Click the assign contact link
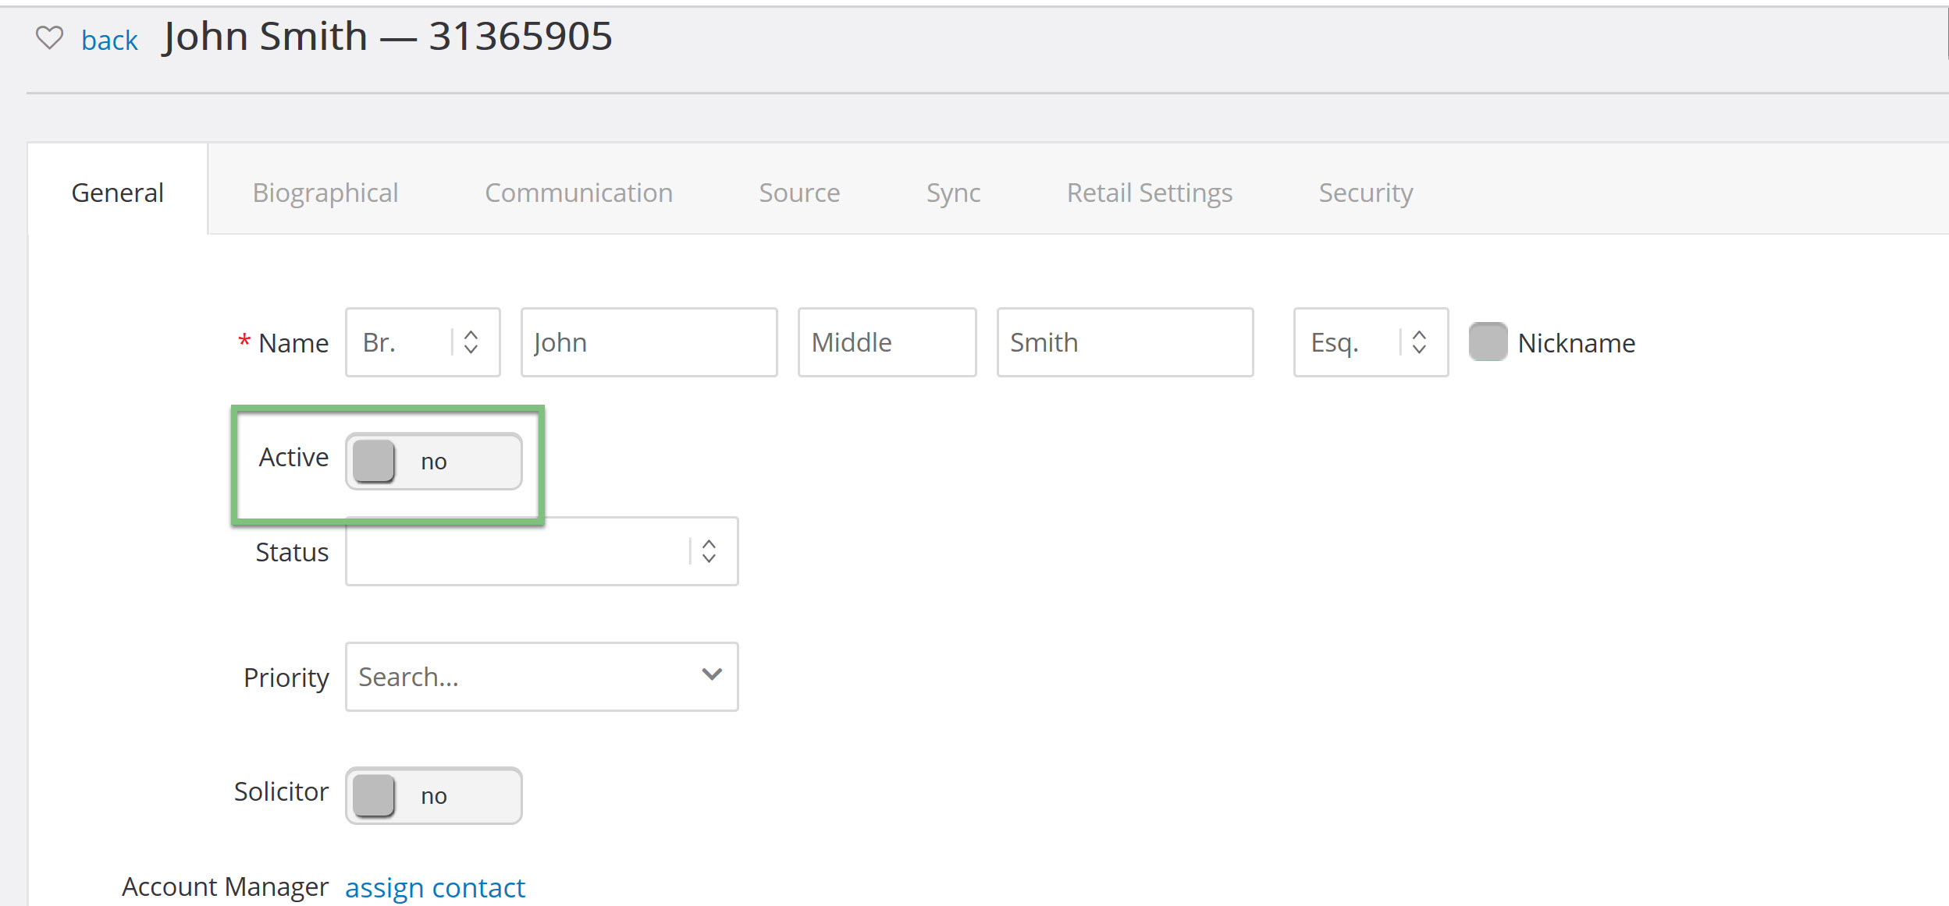The image size is (1949, 906). click(435, 887)
